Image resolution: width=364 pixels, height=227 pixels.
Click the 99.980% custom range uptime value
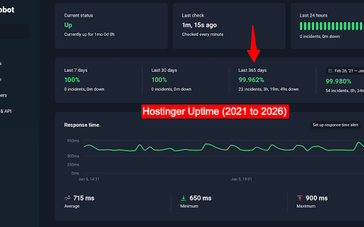[x=339, y=81]
